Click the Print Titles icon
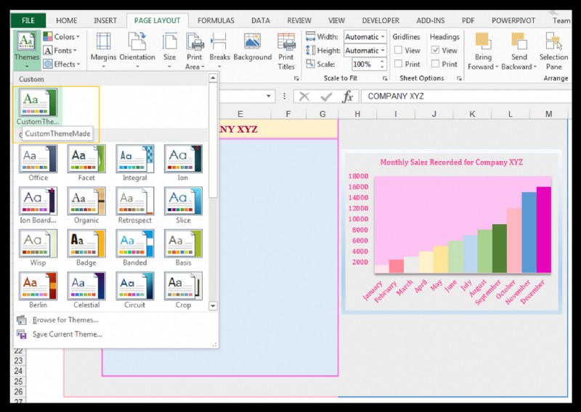Viewport: 581px width, 412px height. click(x=286, y=41)
